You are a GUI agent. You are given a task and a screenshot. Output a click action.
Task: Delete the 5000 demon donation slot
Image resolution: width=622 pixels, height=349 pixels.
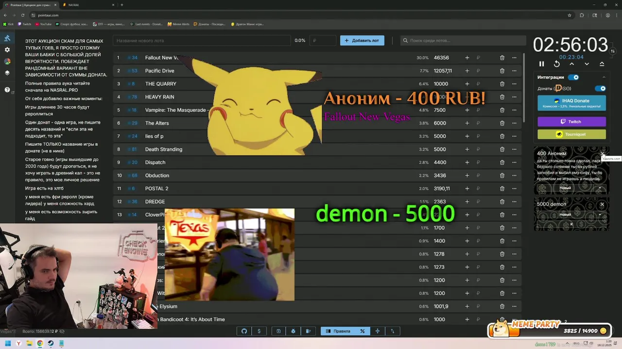(x=602, y=204)
